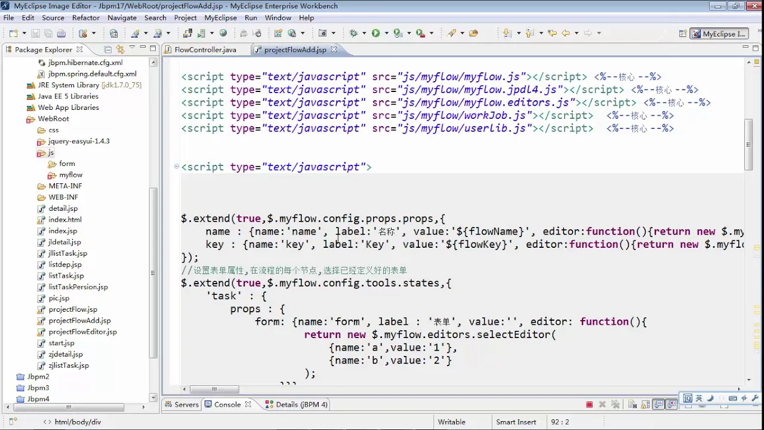
Task: Click the IME soft keyboard icon
Action: coord(733,398)
